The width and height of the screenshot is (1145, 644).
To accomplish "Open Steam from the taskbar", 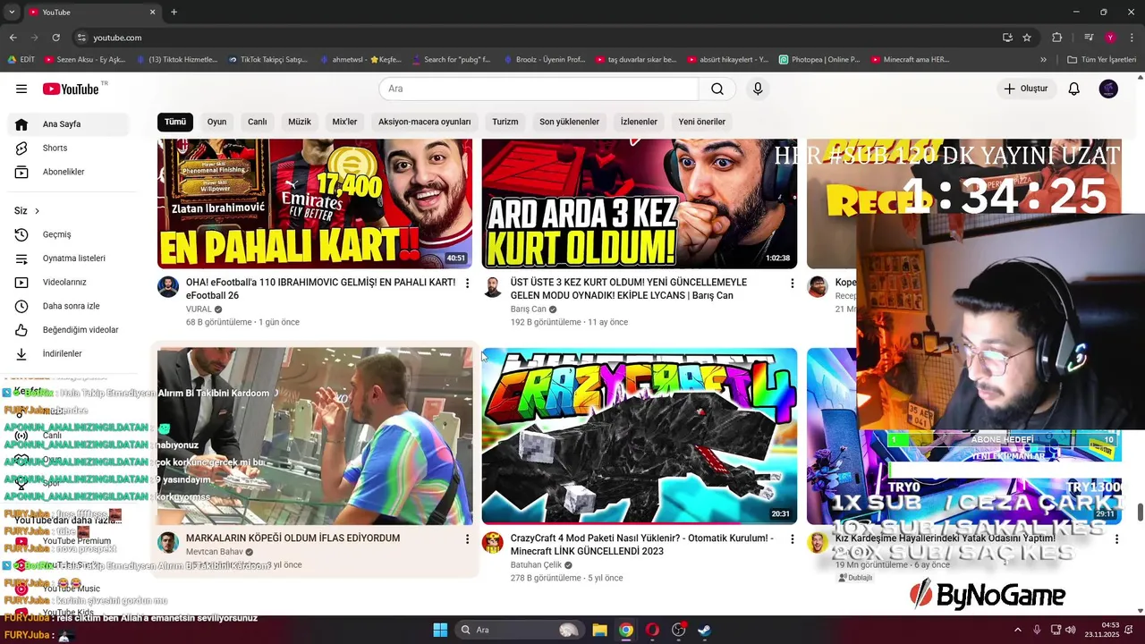I will point(705,630).
